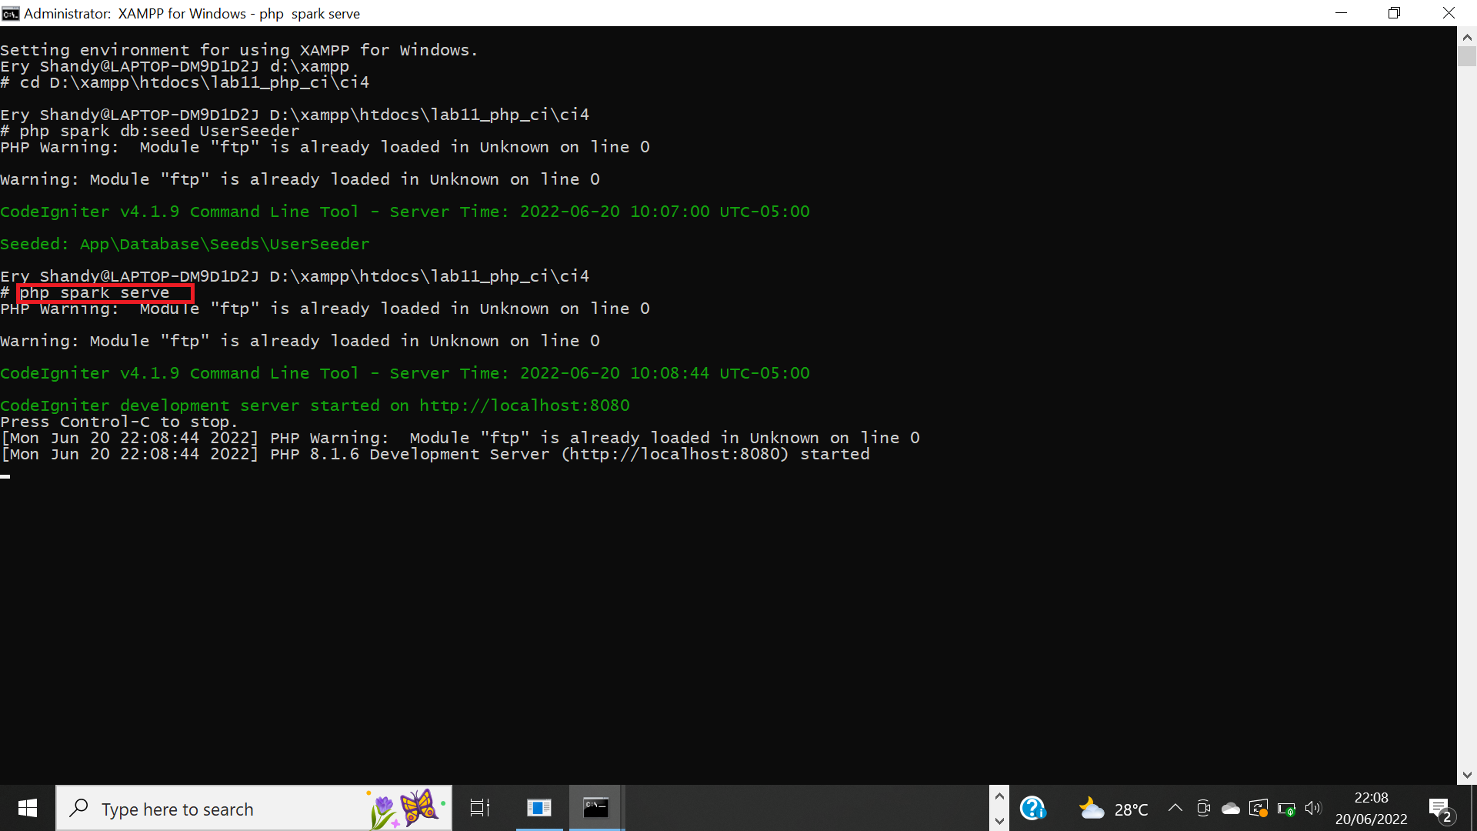Screen dimensions: 1477x831
Task: Open the Command Prompt system menu icon
Action: coord(10,13)
